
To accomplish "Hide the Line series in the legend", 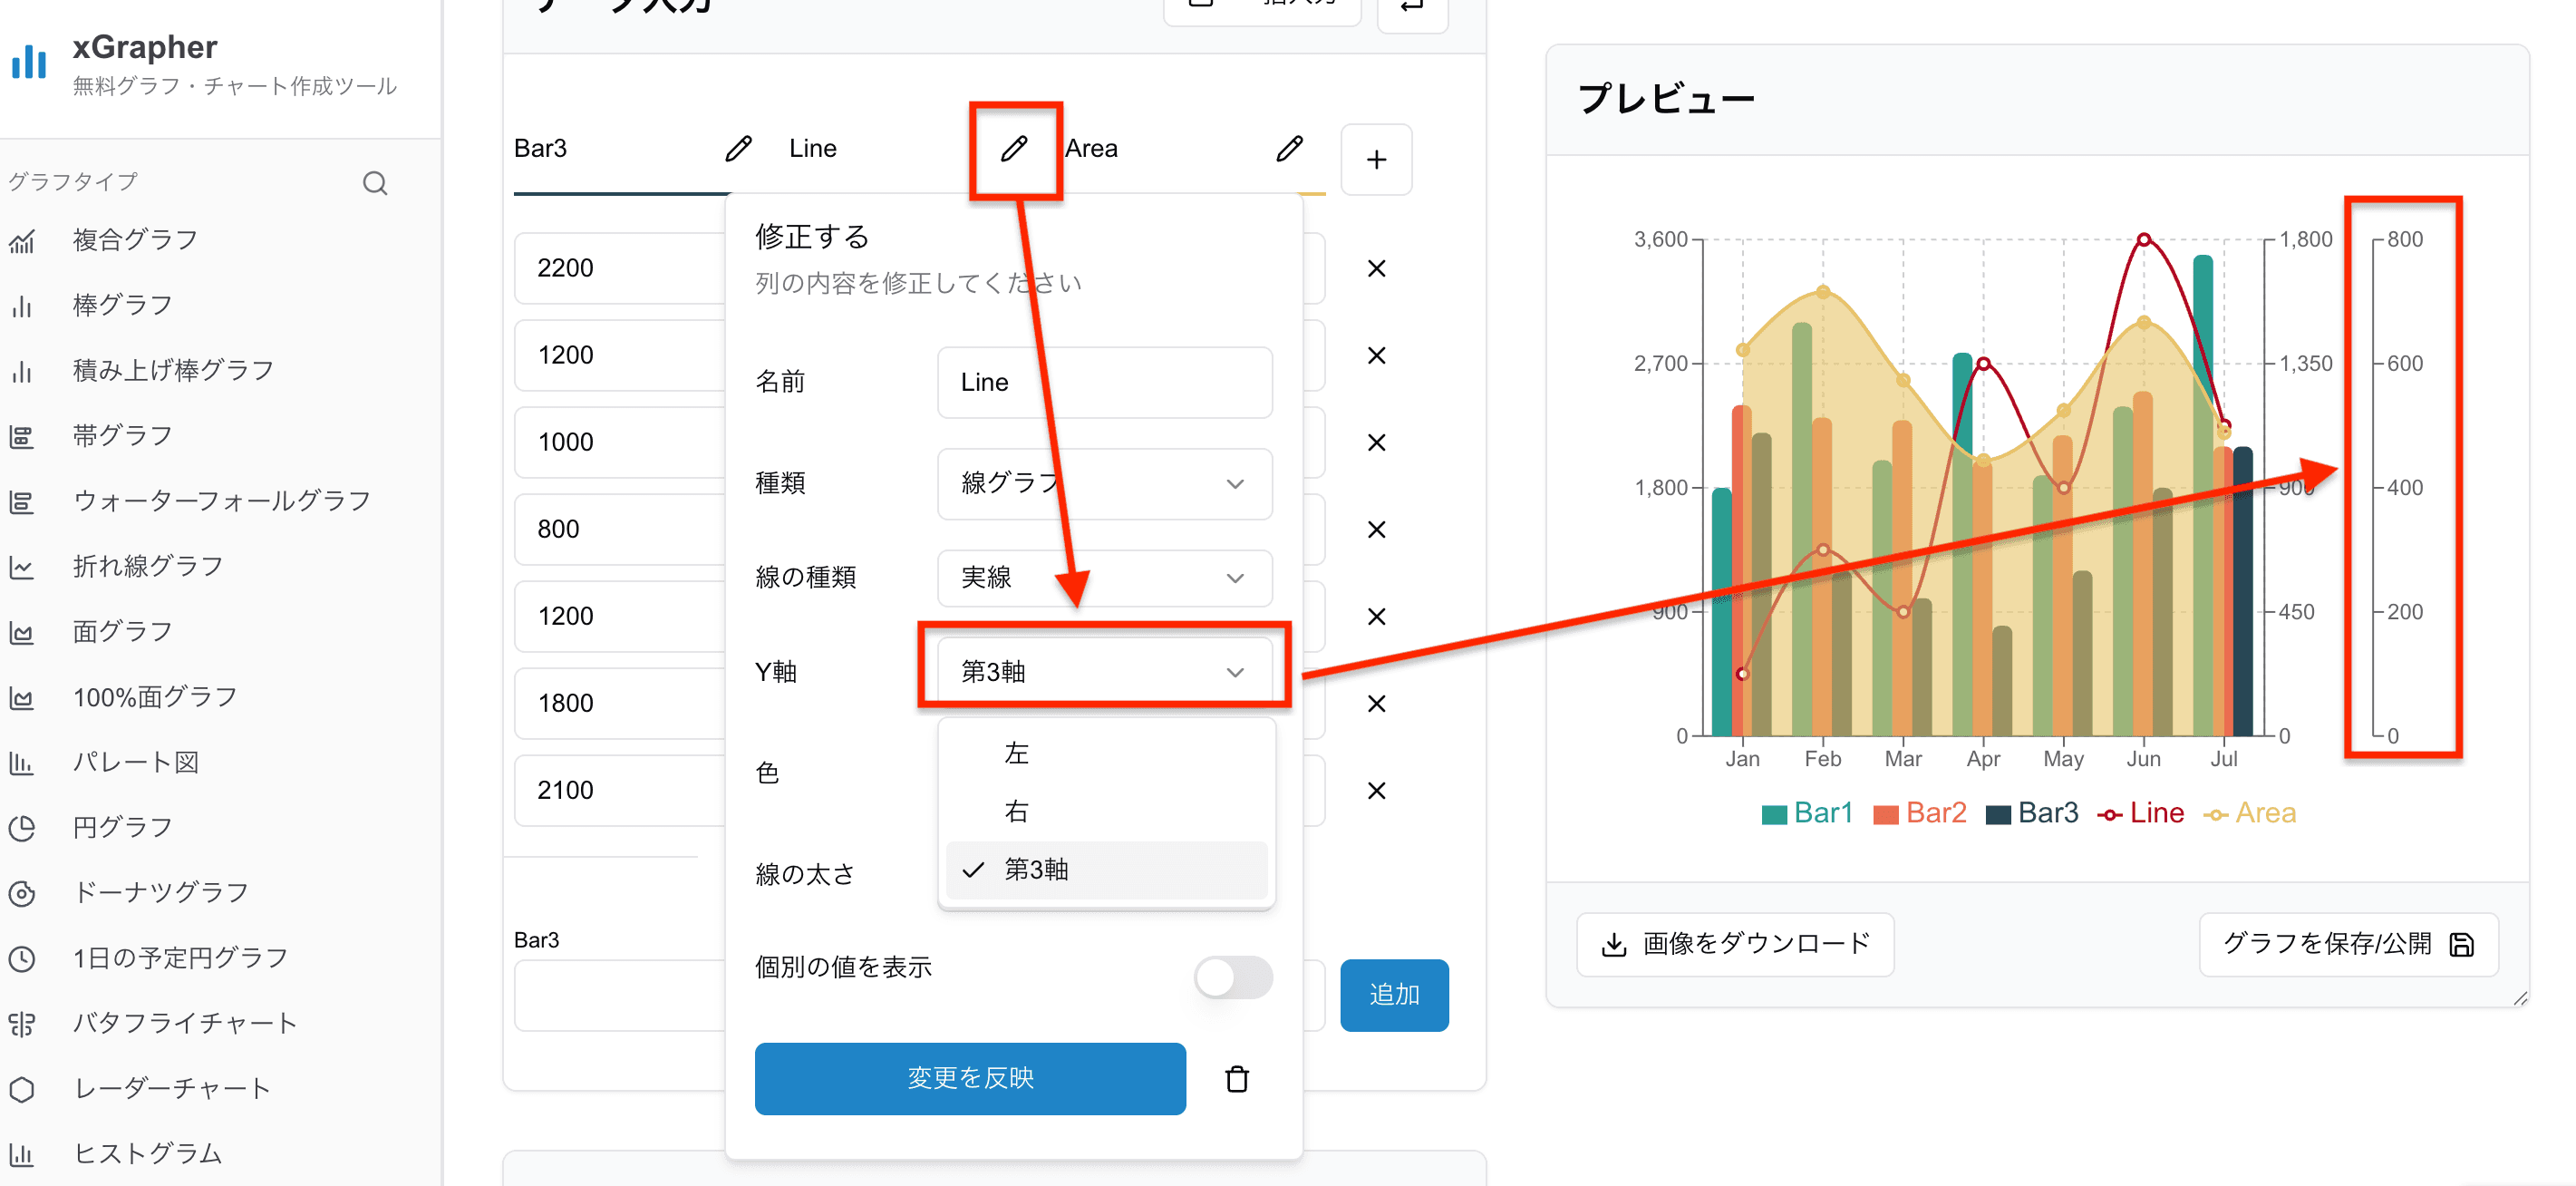I will click(x=2141, y=812).
